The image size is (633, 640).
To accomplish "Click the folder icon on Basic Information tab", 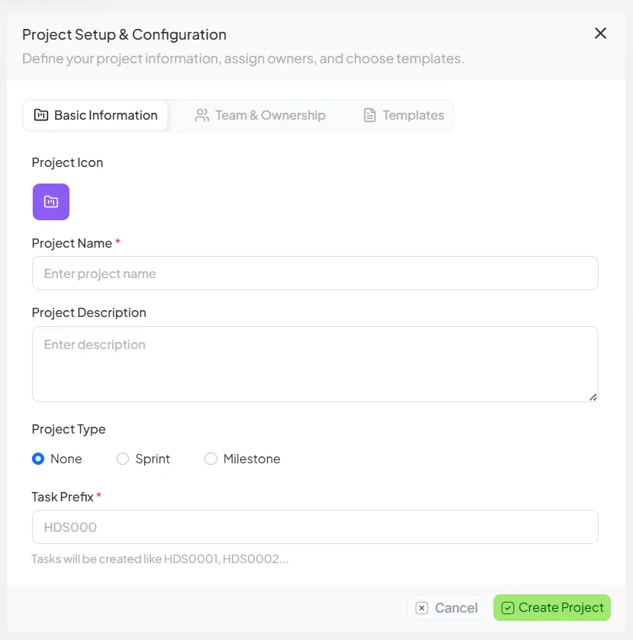I will pyautogui.click(x=40, y=115).
